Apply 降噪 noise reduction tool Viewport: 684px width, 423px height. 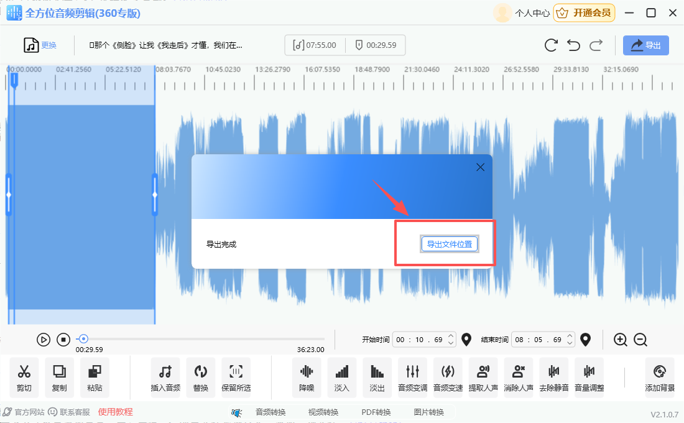pyautogui.click(x=307, y=378)
